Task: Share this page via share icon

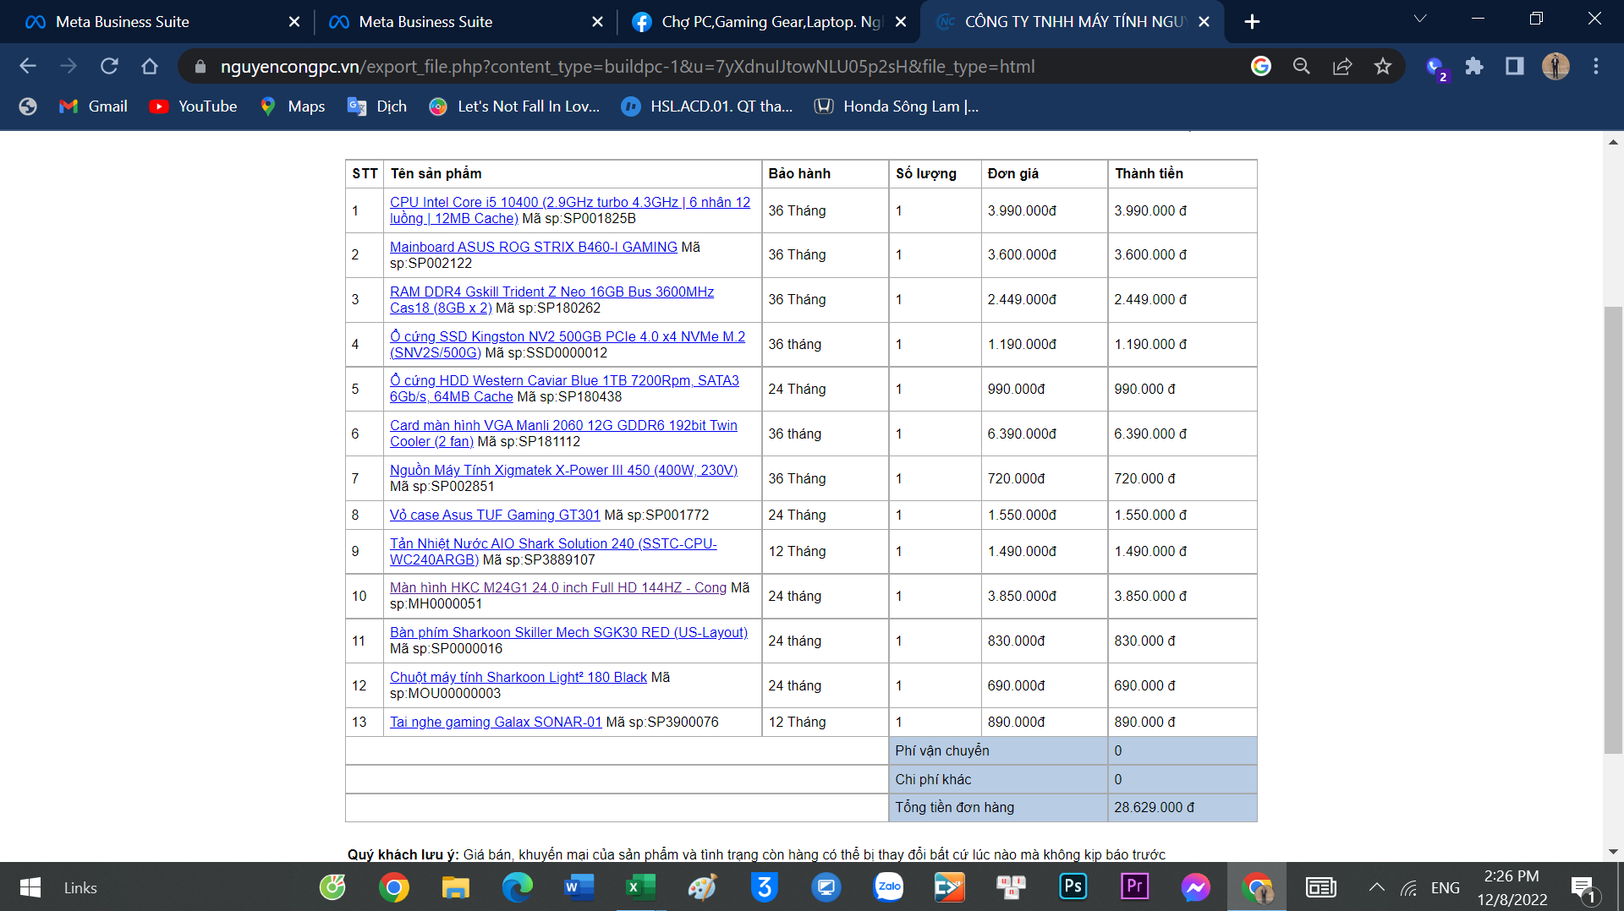Action: click(x=1342, y=66)
